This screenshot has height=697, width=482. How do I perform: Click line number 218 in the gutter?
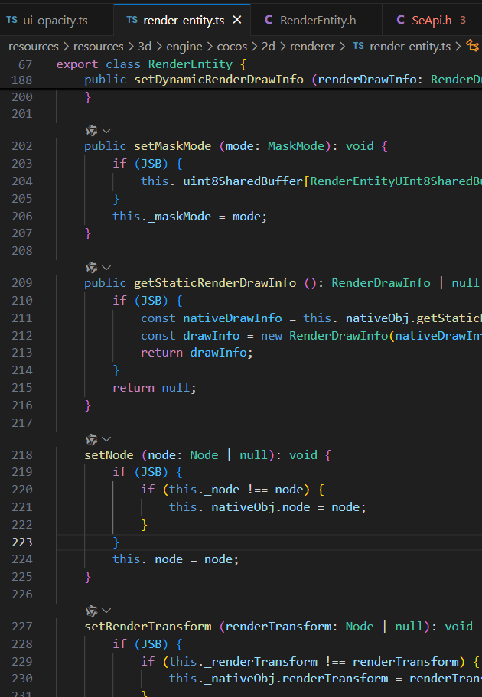pos(21,455)
